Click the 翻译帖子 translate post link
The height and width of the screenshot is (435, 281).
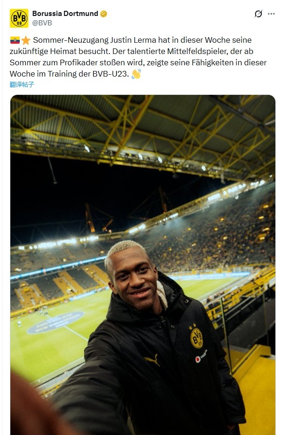click(x=22, y=85)
